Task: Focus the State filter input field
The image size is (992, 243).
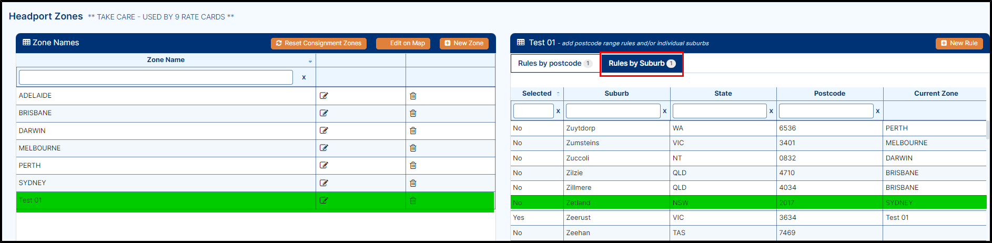Action: pos(720,111)
